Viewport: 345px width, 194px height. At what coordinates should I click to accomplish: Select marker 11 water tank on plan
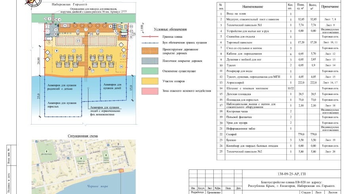click(131, 25)
